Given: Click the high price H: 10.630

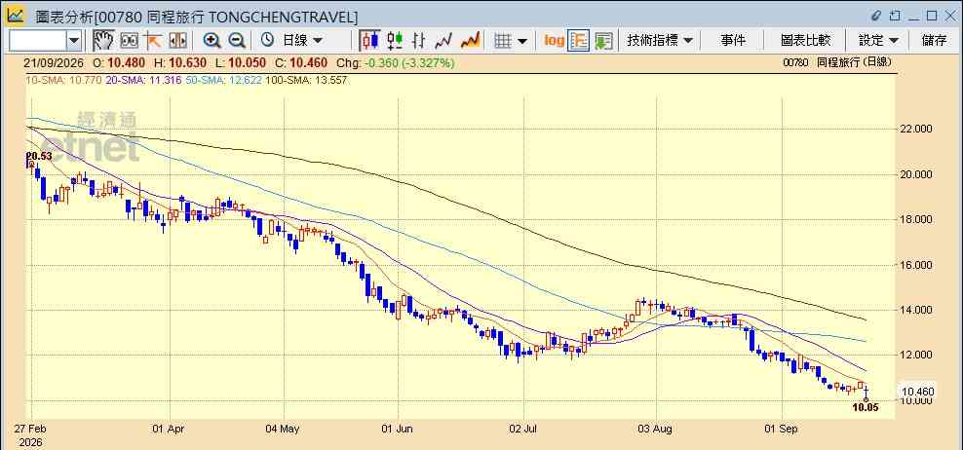Looking at the screenshot, I should [180, 62].
